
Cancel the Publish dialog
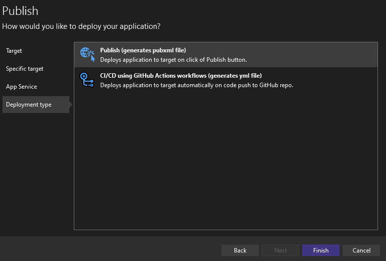[362, 250]
